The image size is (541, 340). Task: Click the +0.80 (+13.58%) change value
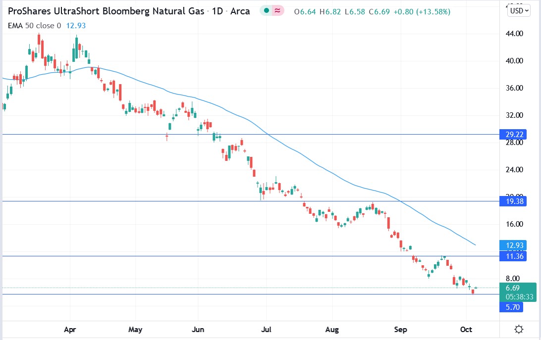(422, 12)
